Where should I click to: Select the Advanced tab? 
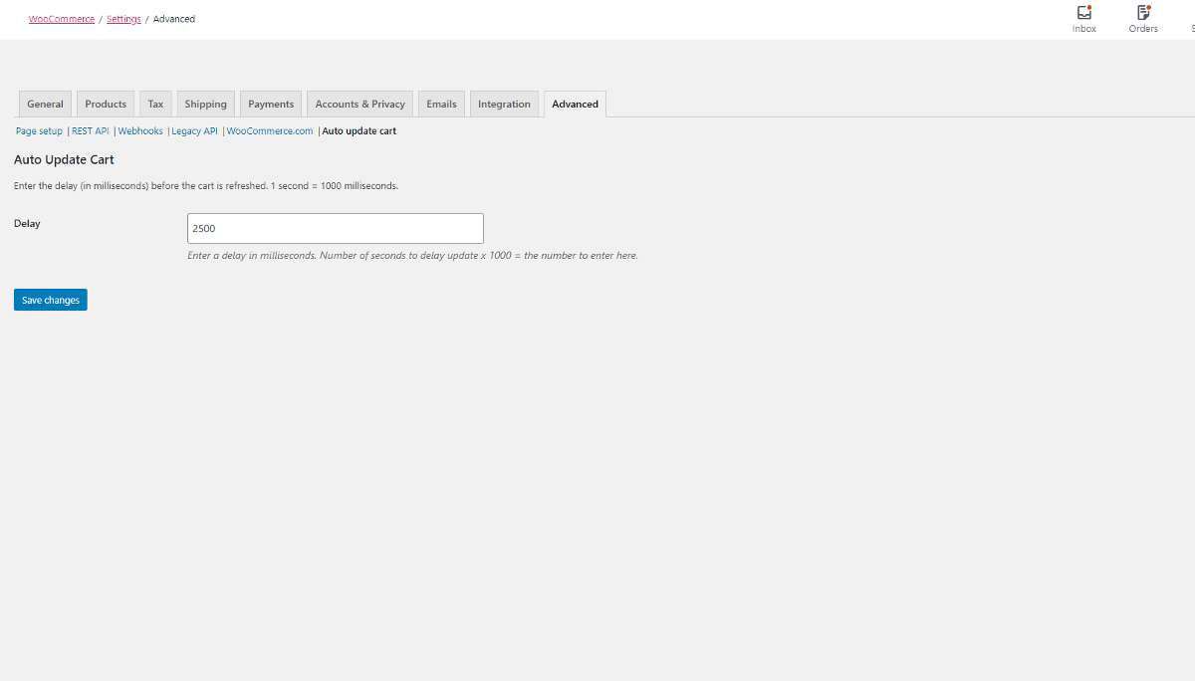click(x=575, y=103)
